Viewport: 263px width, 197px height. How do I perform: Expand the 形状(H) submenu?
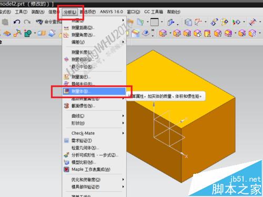coord(94,123)
